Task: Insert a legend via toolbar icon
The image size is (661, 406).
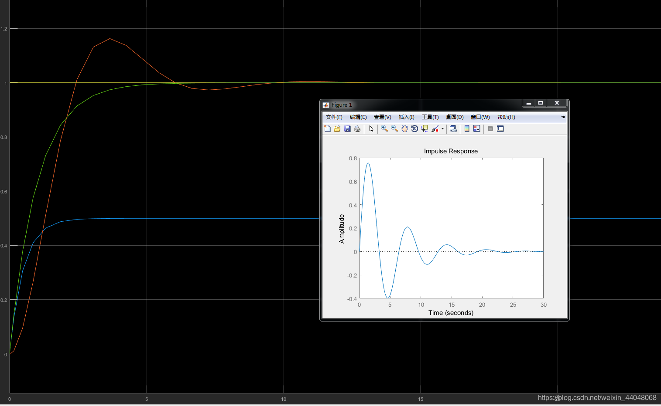Action: pos(477,129)
